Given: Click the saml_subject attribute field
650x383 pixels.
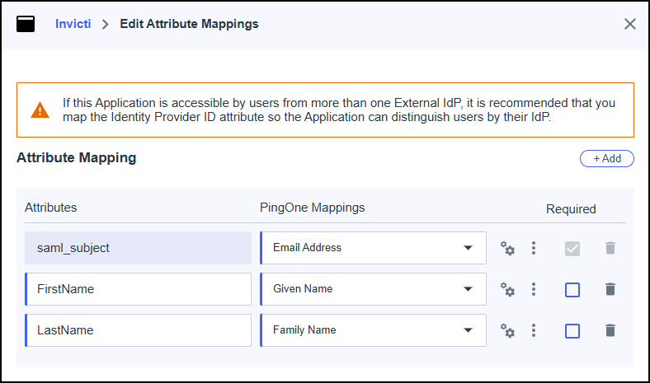Looking at the screenshot, I should tap(138, 248).
